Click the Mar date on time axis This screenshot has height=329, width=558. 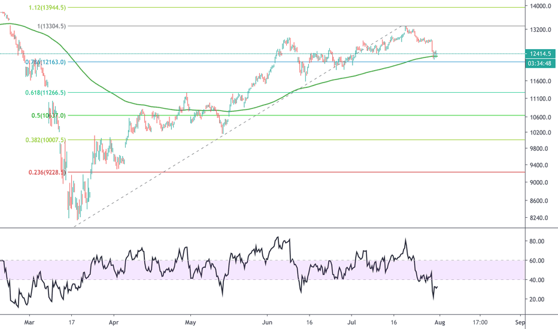point(29,322)
